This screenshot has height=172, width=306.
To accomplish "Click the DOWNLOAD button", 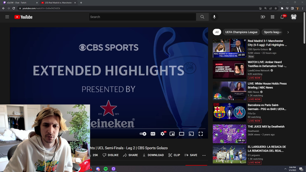I will 153,155.
